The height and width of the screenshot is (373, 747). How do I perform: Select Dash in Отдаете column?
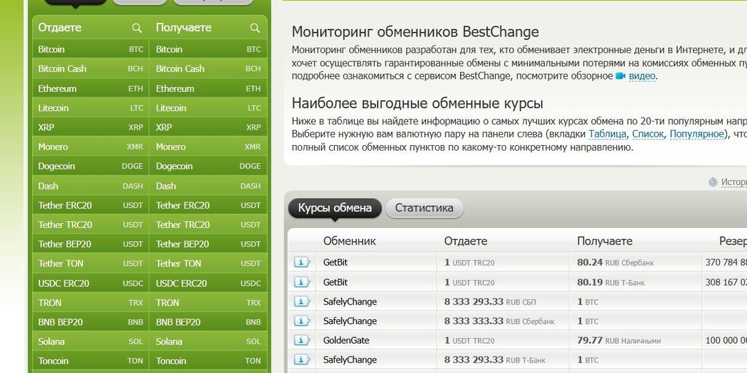coord(91,186)
